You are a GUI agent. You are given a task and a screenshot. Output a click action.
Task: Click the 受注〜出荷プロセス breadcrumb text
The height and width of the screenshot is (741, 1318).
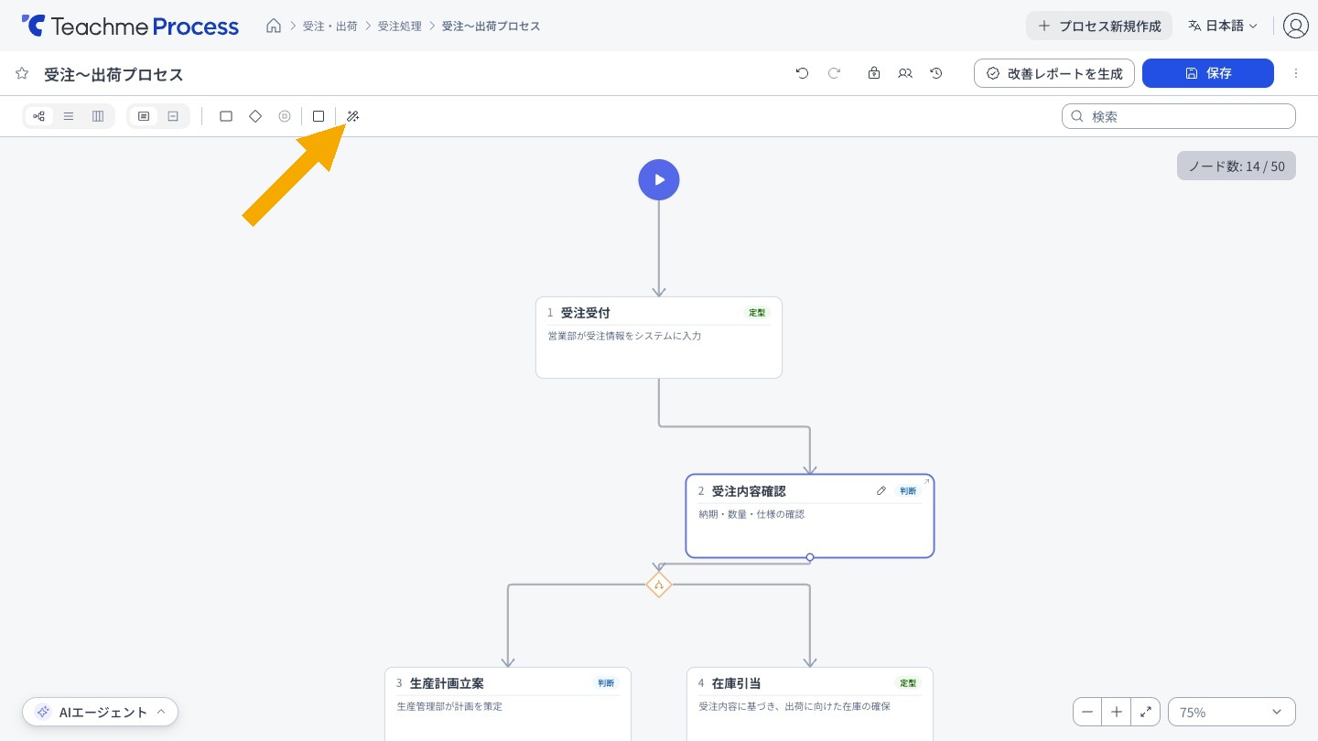coord(491,26)
